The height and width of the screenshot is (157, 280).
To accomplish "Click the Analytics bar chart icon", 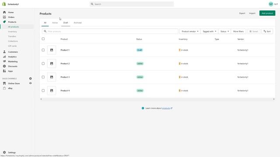I will [4, 57].
